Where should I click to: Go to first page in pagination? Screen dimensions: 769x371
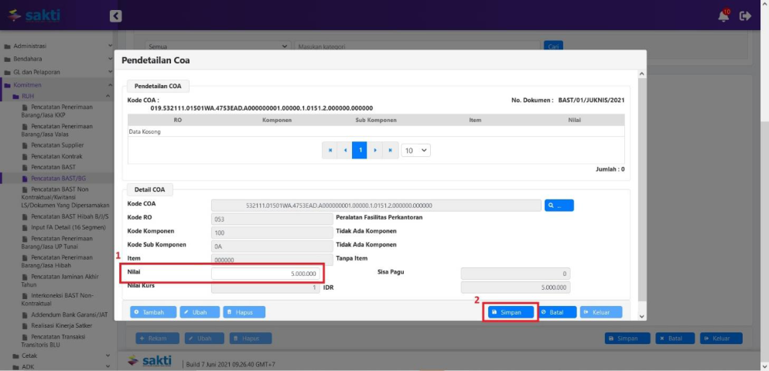click(330, 150)
